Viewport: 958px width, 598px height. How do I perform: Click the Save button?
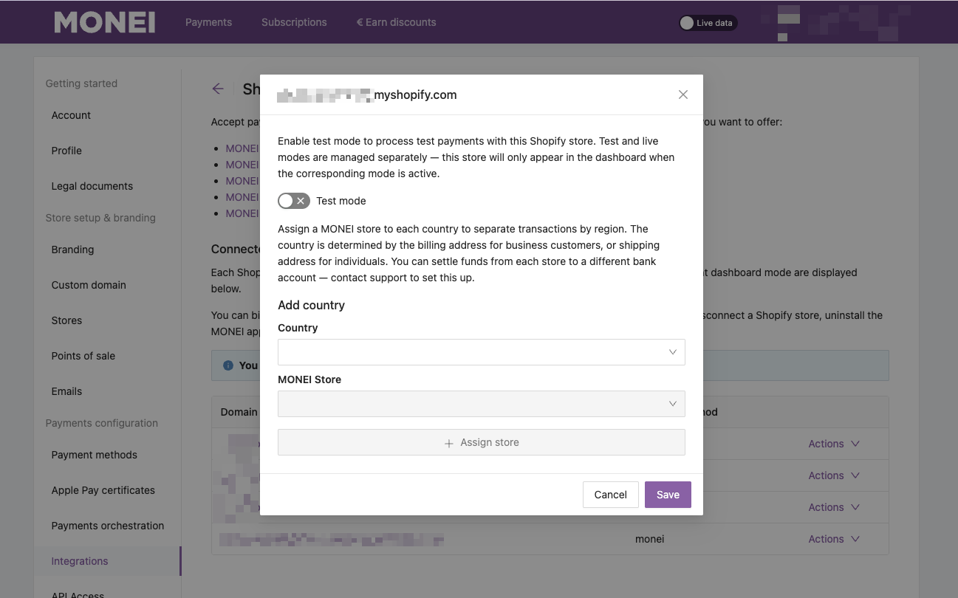pos(668,495)
